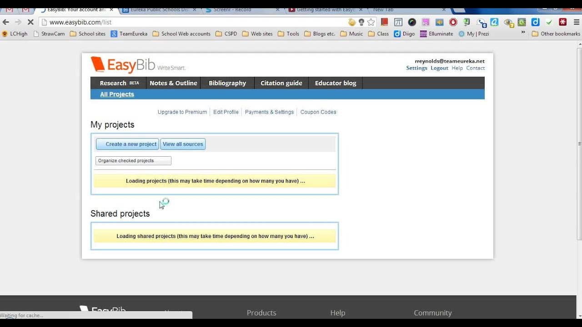The width and height of the screenshot is (582, 327).
Task: Show hidden bookmarks via double chevron
Action: point(523,33)
